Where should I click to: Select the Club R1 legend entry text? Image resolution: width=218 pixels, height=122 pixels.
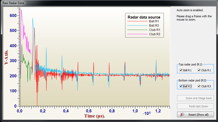[x=154, y=30]
